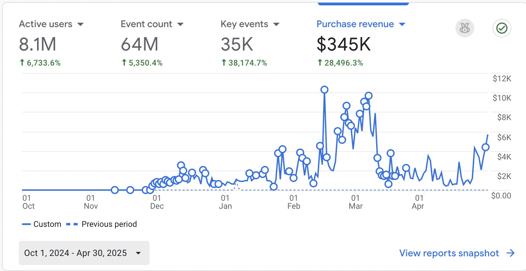Click the 5,350.4% change percentage
The width and height of the screenshot is (526, 271).
point(146,63)
